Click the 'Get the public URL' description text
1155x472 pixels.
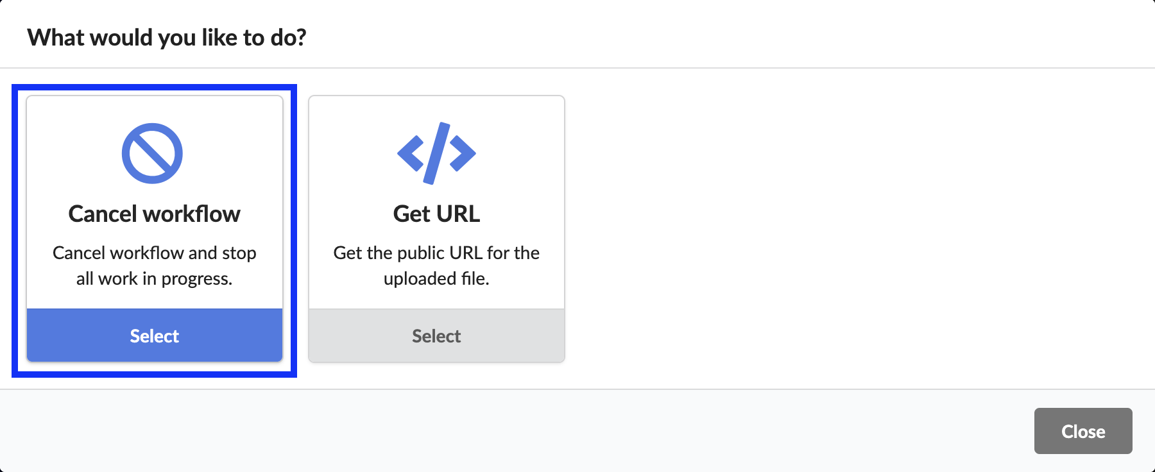tap(436, 265)
